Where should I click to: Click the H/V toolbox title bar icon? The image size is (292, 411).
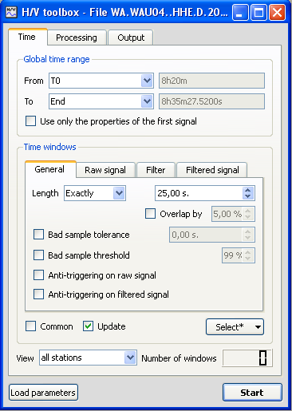(11, 13)
